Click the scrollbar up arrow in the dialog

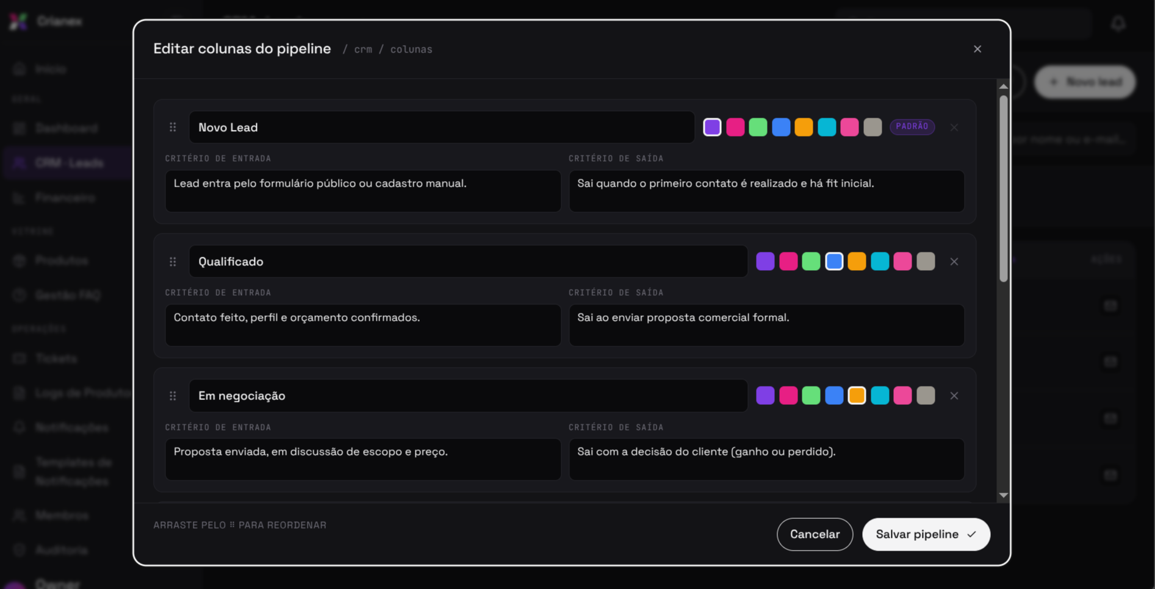pyautogui.click(x=1003, y=87)
